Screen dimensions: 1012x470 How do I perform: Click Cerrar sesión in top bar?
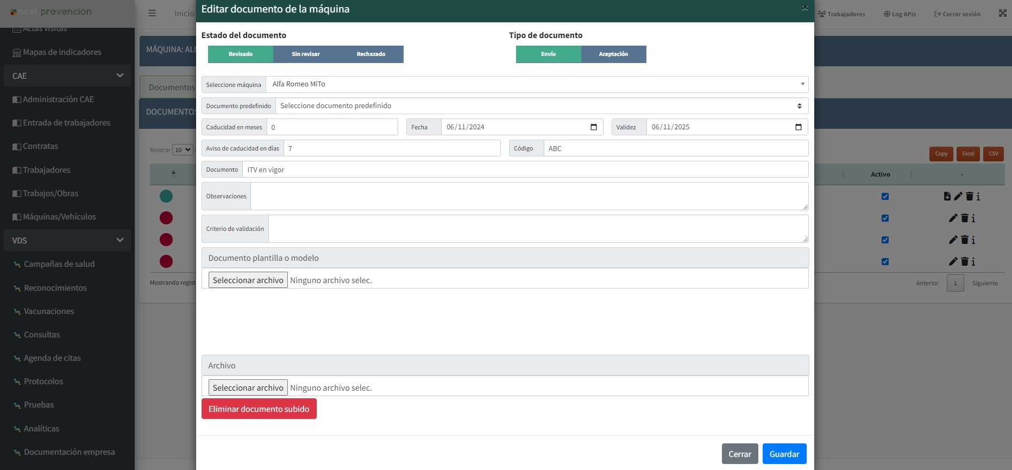957,14
